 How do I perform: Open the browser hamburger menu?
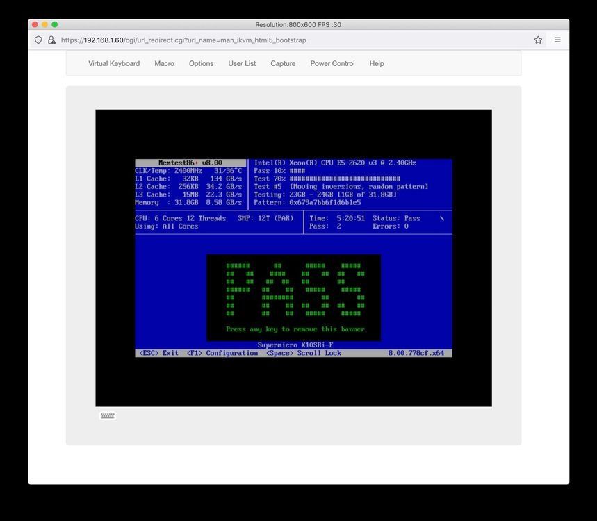[557, 40]
